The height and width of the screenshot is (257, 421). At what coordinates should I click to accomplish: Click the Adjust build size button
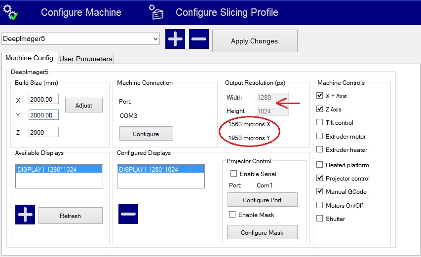click(83, 105)
